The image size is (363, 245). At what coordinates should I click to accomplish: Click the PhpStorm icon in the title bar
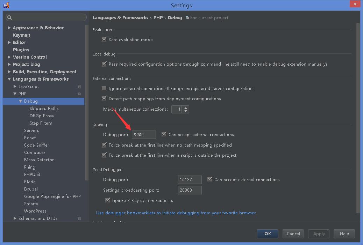coord(5,5)
